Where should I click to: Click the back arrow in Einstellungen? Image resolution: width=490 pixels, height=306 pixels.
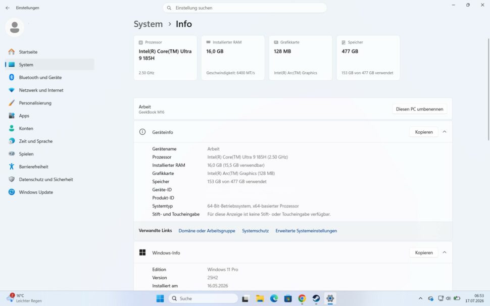click(x=8, y=8)
